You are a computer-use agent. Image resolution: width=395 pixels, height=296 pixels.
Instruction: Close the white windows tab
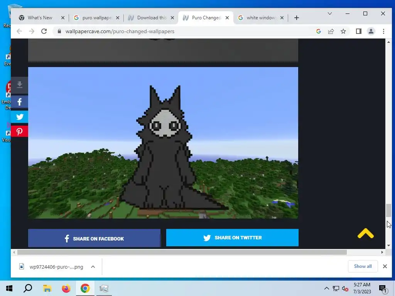point(282,18)
